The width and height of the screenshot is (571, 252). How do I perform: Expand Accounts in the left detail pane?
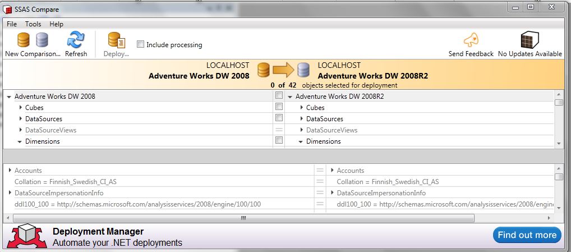10,170
